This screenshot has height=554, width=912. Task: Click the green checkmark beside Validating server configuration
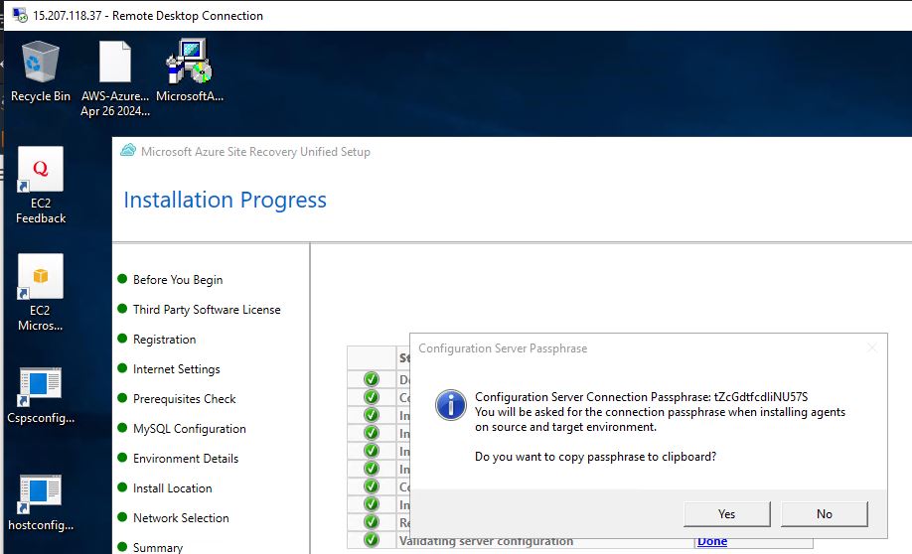coord(372,541)
